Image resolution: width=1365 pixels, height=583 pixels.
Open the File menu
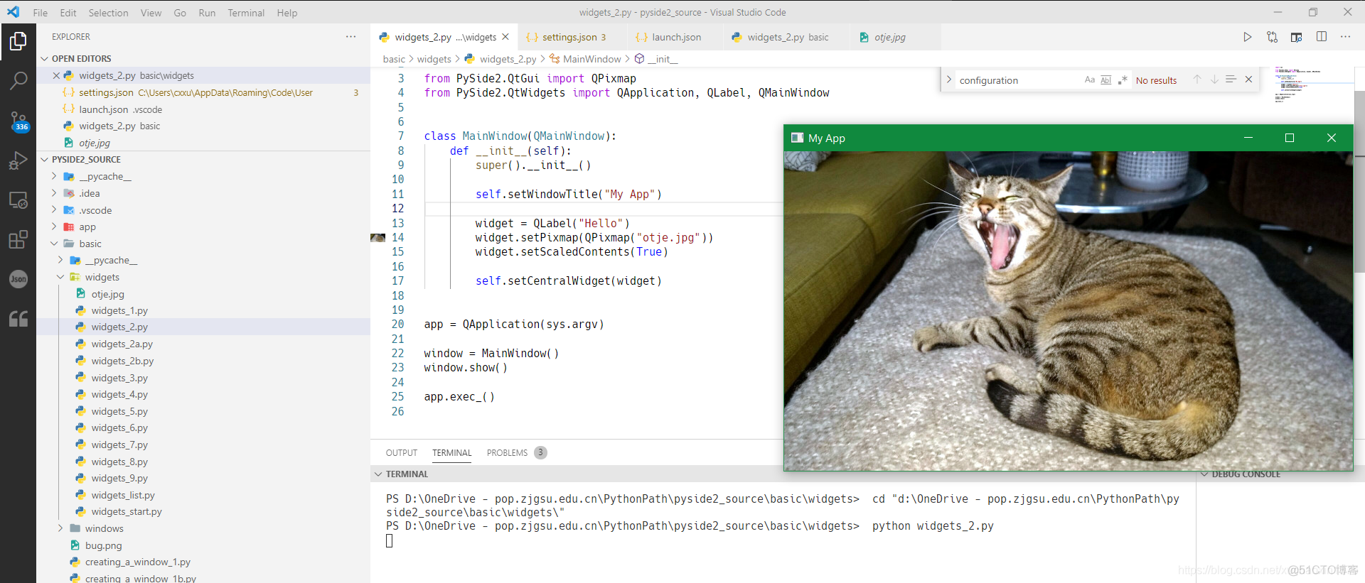[x=41, y=13]
